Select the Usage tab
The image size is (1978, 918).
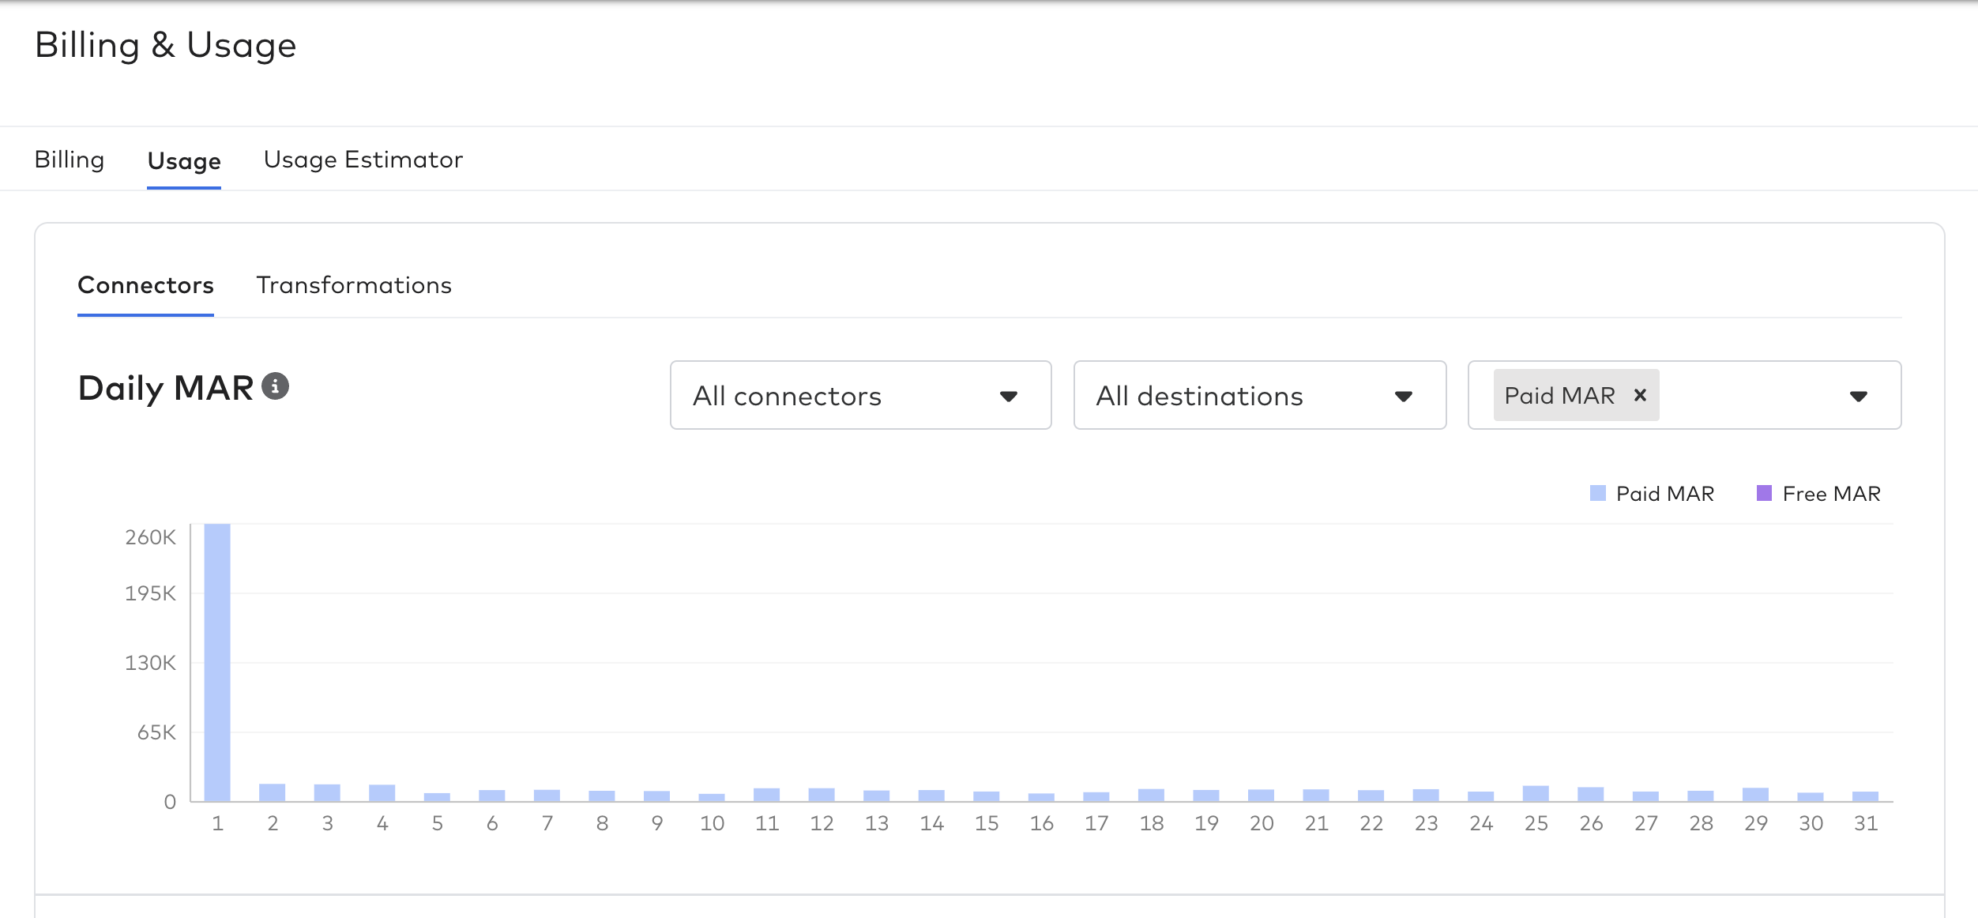point(184,161)
